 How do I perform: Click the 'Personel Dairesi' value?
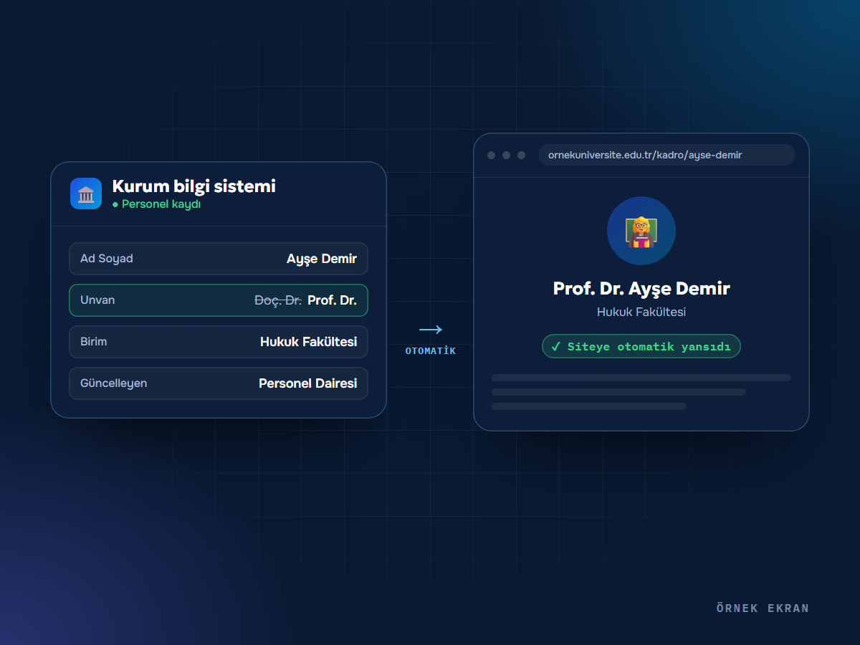308,383
